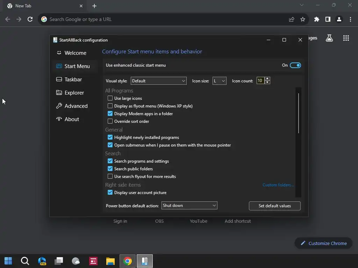Uncheck Display Modern apps in a folder
This screenshot has width=358, height=268.
[x=110, y=113]
